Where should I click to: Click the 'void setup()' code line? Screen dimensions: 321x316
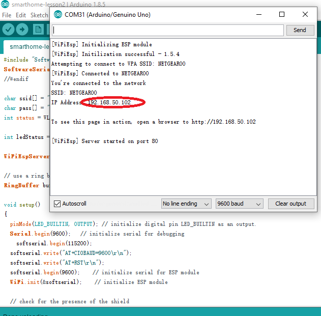point(22,205)
